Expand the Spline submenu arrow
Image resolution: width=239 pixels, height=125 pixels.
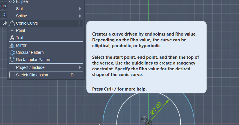pos(80,16)
